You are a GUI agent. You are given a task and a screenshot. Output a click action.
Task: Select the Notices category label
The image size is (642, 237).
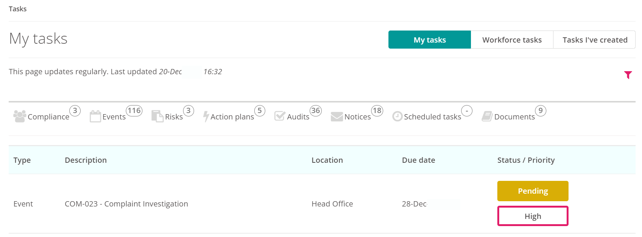click(x=358, y=117)
